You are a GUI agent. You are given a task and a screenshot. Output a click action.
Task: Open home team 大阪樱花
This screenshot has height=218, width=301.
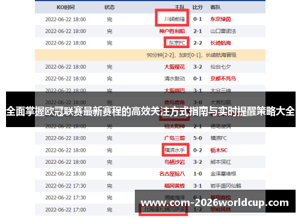(x=175, y=67)
